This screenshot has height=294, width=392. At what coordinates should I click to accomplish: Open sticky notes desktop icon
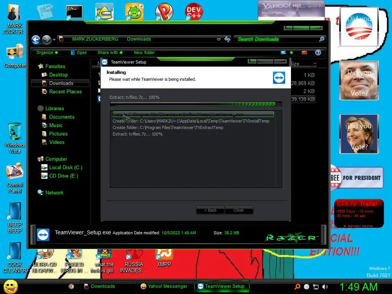tap(44, 11)
